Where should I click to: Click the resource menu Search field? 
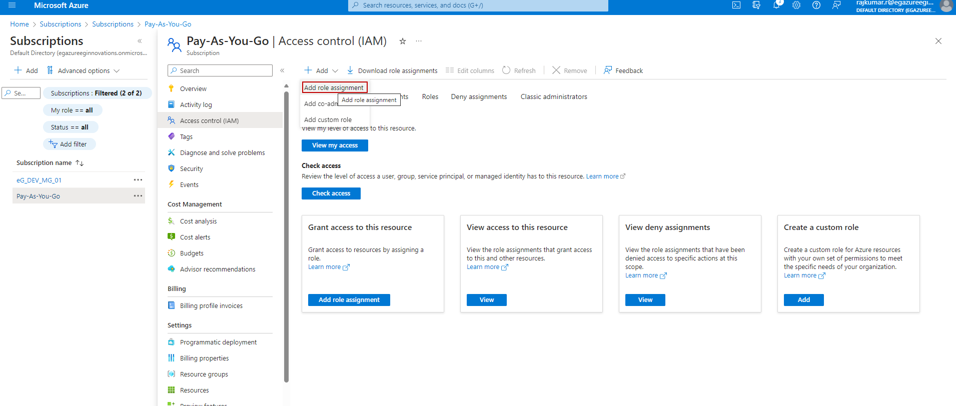220,70
